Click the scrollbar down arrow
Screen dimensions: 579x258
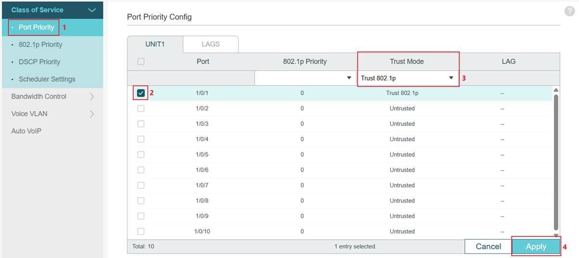(556, 235)
